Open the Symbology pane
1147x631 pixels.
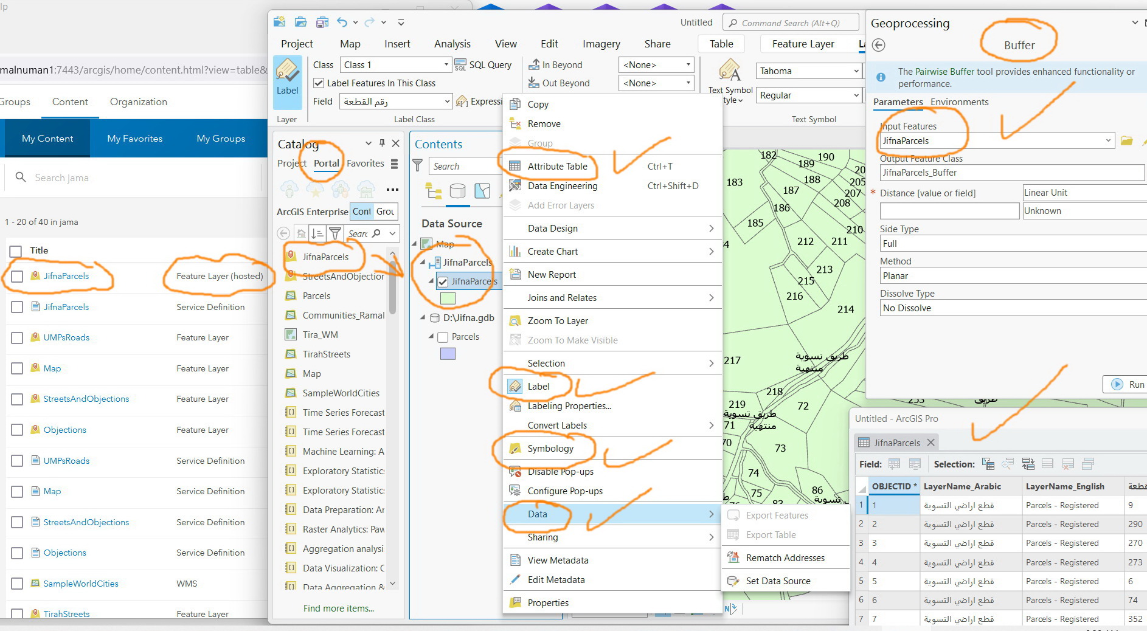(x=550, y=449)
